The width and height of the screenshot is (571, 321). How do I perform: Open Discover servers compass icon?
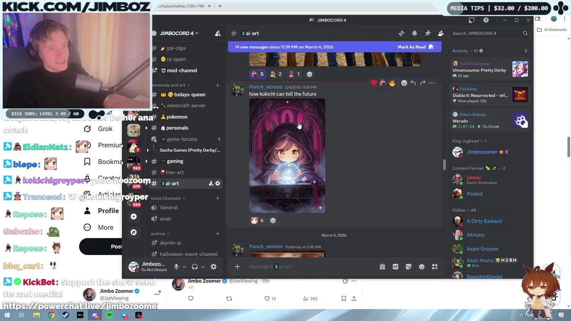[133, 232]
